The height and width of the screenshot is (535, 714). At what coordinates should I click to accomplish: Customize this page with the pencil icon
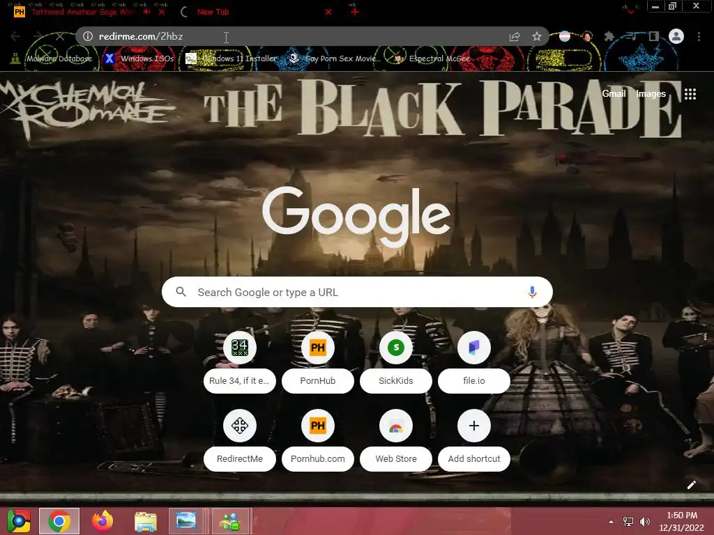(x=691, y=485)
